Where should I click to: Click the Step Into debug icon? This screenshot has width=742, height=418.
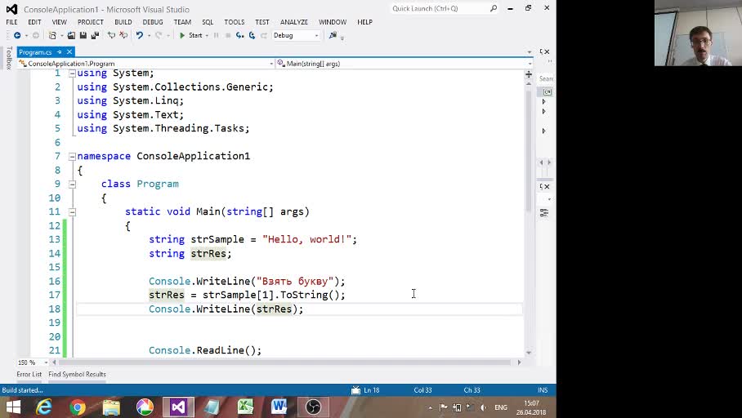point(240,35)
